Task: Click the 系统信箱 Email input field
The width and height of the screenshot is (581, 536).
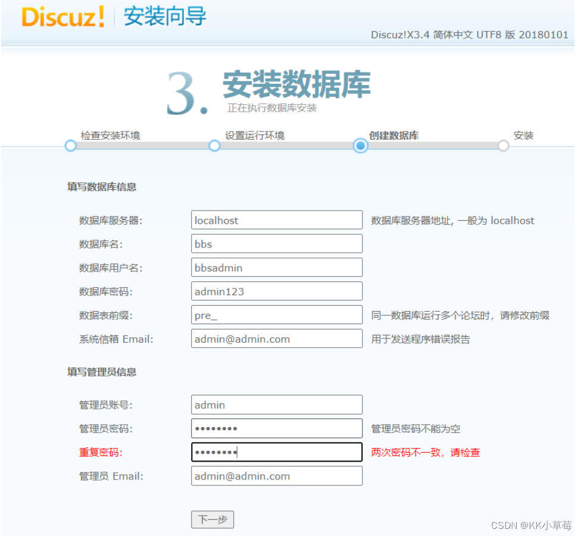Action: pos(277,338)
